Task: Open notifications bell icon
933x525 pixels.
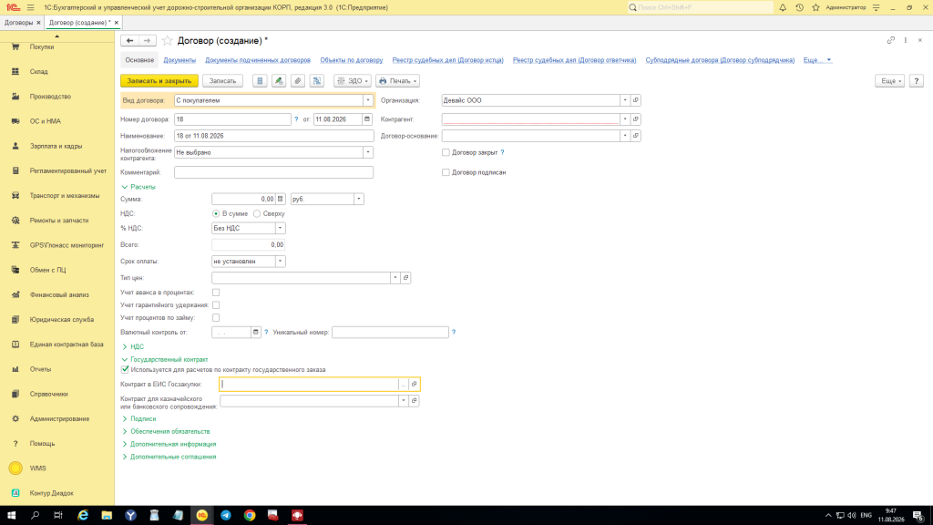Action: [783, 7]
